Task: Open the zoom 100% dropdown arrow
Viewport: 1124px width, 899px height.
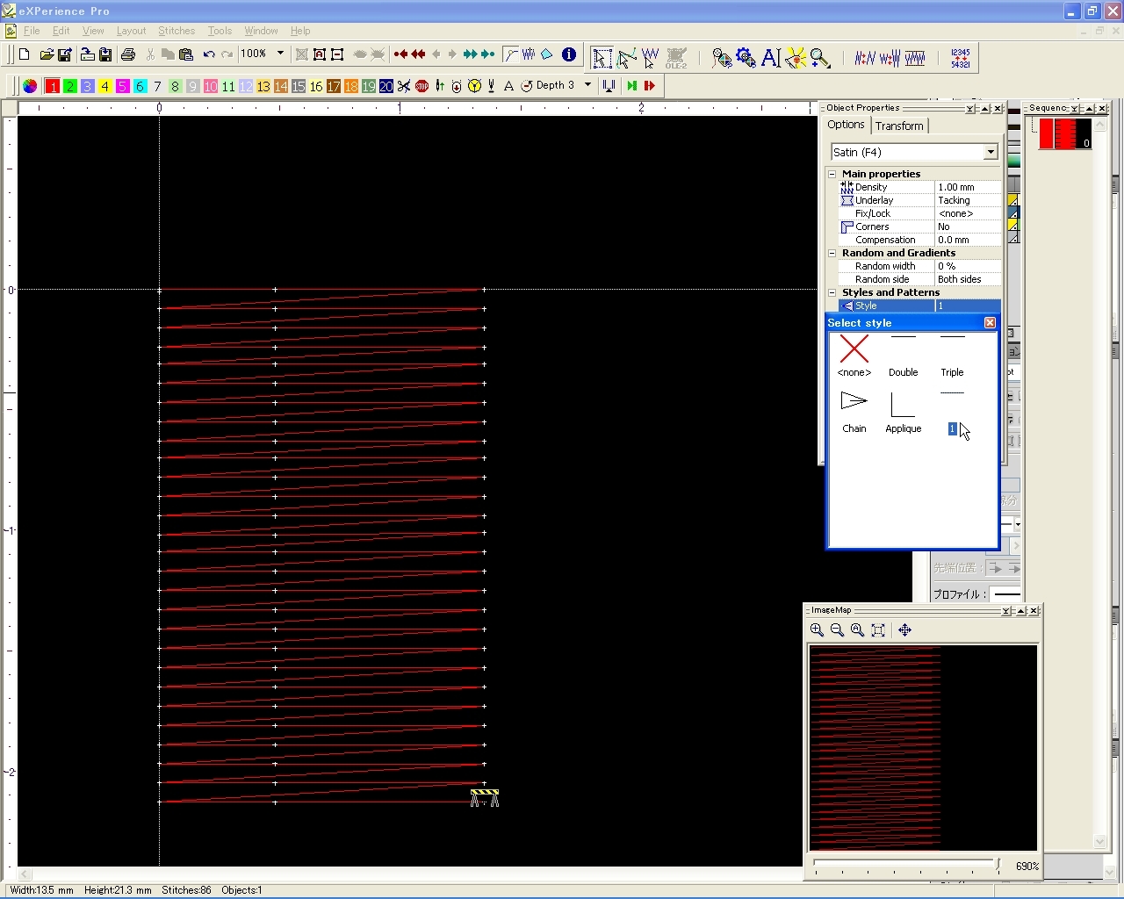Action: [x=281, y=54]
